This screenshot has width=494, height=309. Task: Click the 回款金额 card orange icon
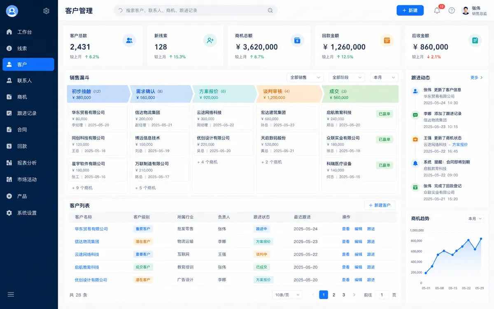tap(387, 40)
